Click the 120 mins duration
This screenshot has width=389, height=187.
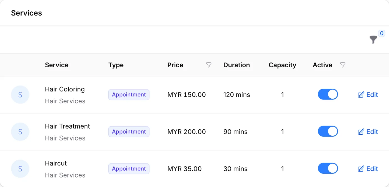(237, 95)
